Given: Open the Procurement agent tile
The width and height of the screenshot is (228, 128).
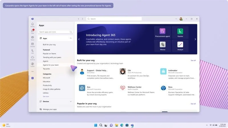Looking at the screenshot, I should (x=162, y=32).
